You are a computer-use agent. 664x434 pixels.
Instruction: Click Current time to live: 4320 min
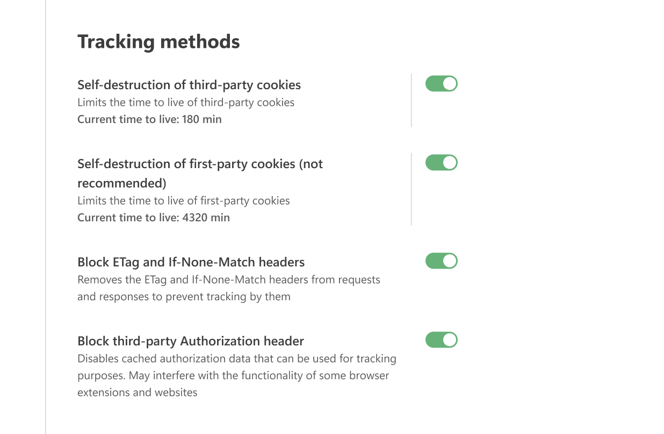[x=153, y=217]
